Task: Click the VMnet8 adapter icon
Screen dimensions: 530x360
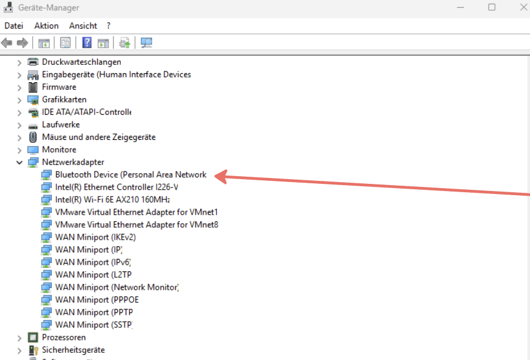Action: 46,225
